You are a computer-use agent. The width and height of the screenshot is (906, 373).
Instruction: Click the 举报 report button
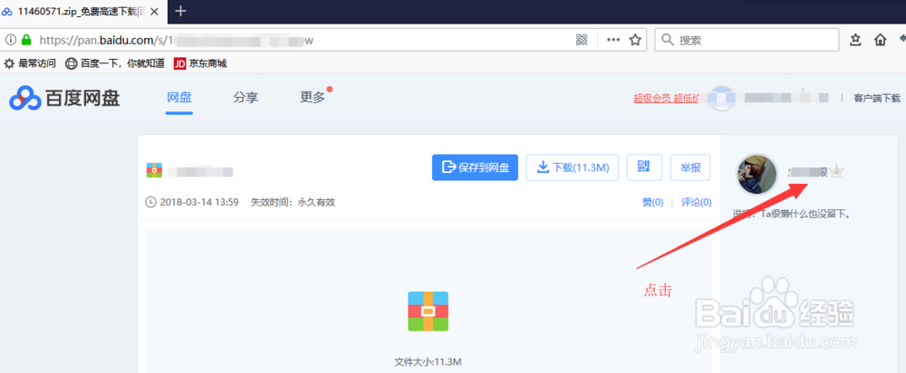(690, 167)
